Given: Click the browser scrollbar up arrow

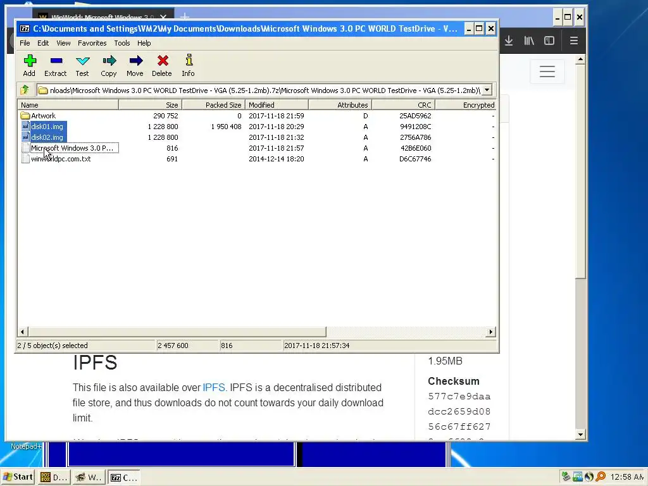Looking at the screenshot, I should [x=580, y=59].
